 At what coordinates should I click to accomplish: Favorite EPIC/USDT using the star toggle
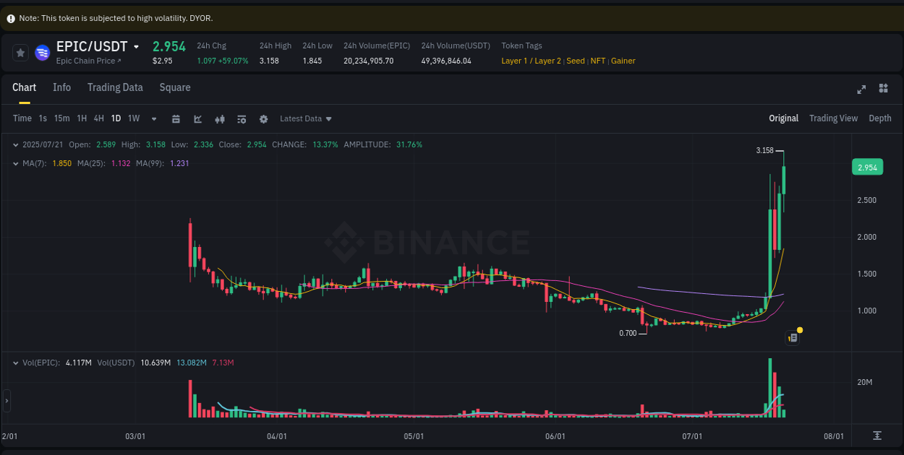pos(20,52)
